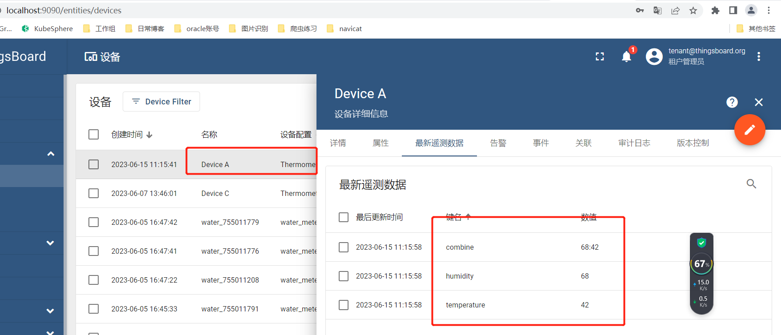Select the Device A name cell
781x335 pixels.
pyautogui.click(x=215, y=164)
